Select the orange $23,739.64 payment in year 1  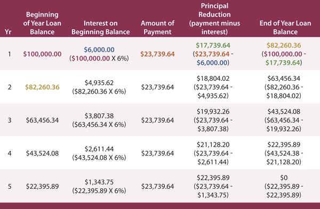pyautogui.click(x=157, y=54)
